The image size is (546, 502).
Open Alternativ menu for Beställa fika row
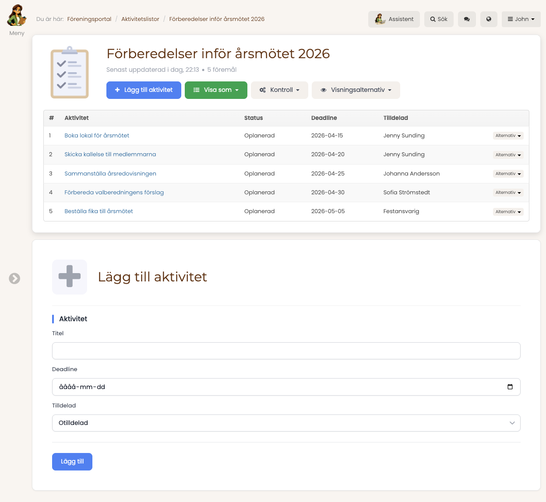[508, 212]
